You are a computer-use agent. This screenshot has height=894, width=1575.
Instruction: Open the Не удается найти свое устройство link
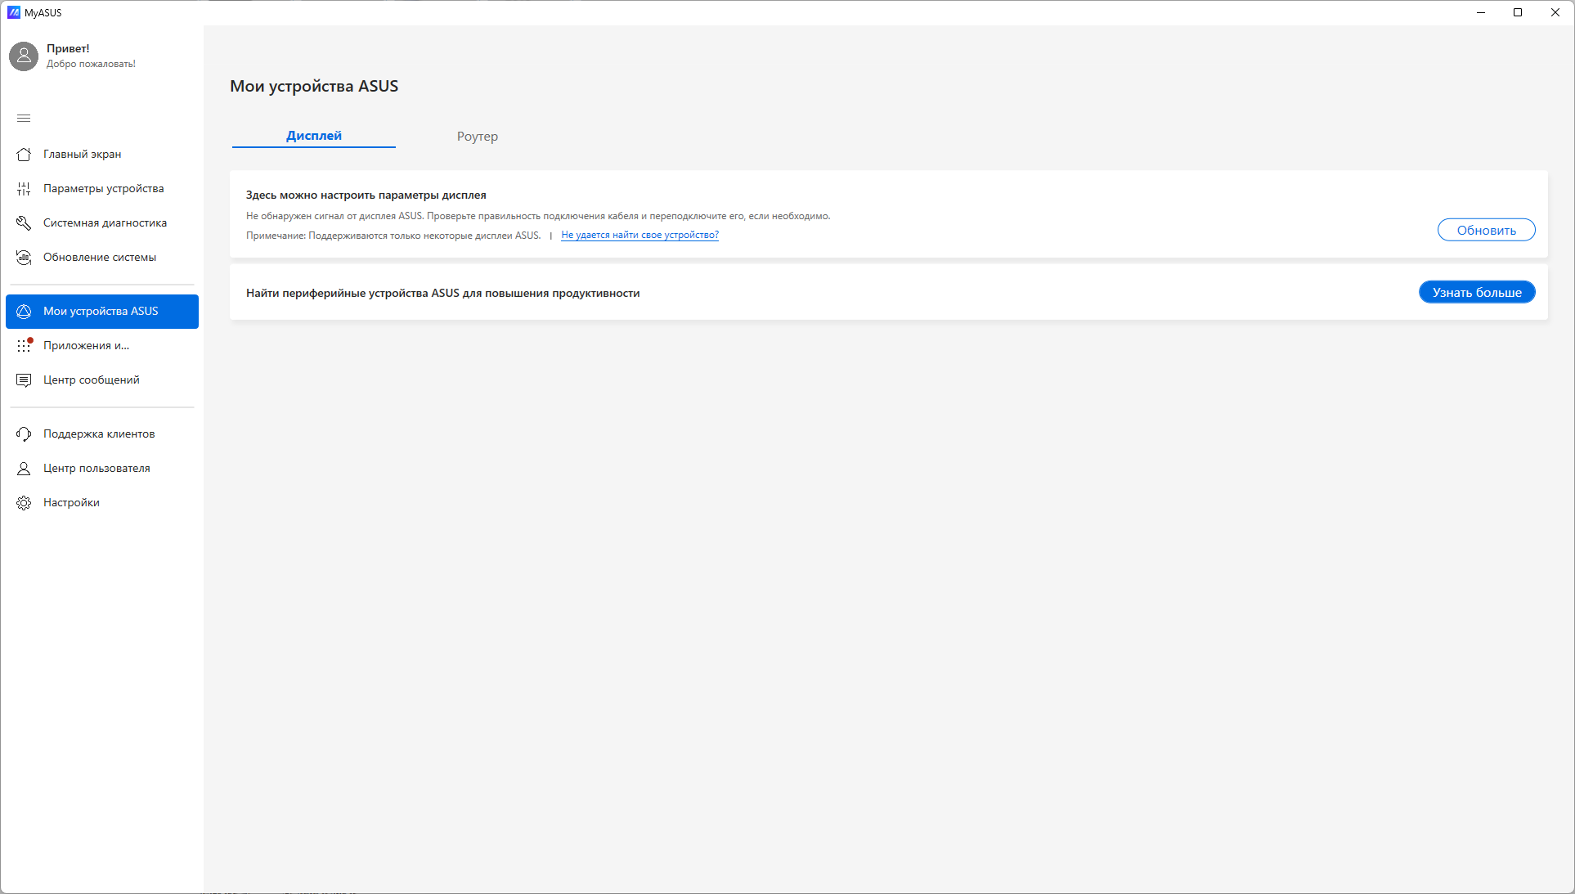pos(639,236)
